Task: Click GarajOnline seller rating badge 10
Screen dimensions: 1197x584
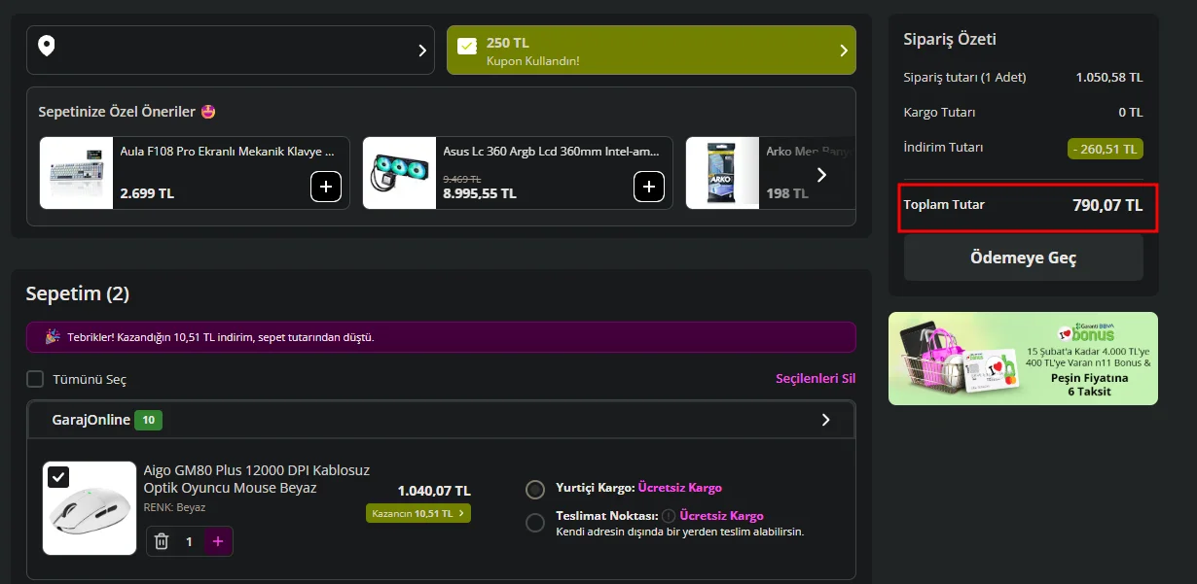Action: 148,421
